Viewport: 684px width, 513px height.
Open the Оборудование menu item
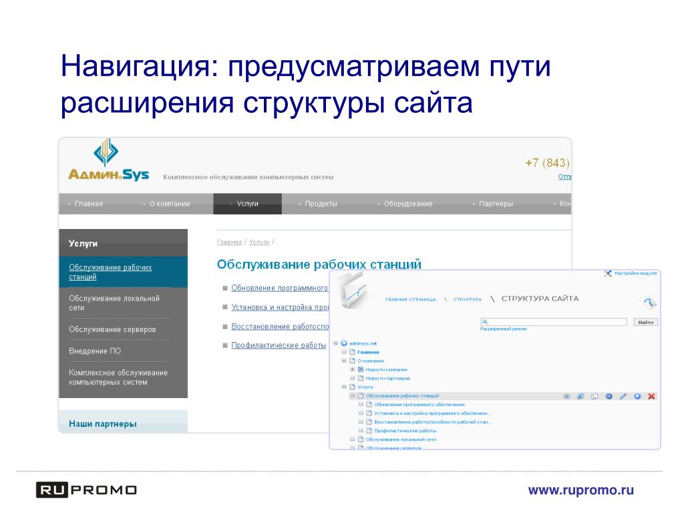coord(408,204)
